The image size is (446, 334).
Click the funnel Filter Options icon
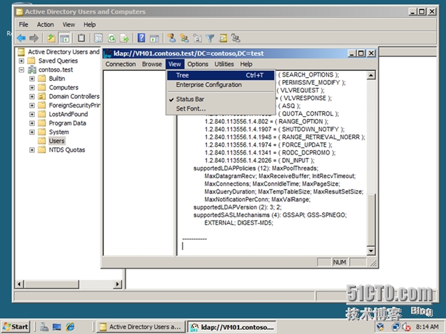pyautogui.click(x=210, y=38)
